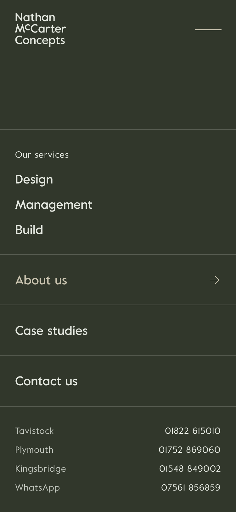The height and width of the screenshot is (512, 236).
Task: Navigate to Case studies
Action: pyautogui.click(x=51, y=330)
